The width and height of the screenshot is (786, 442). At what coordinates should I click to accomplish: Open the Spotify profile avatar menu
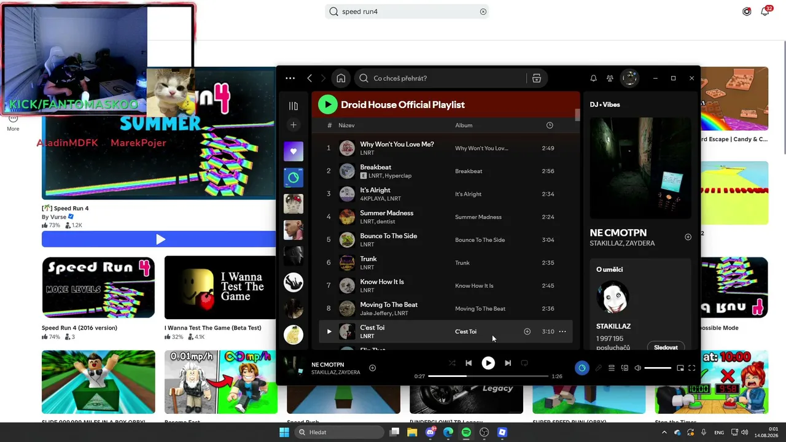(x=629, y=78)
